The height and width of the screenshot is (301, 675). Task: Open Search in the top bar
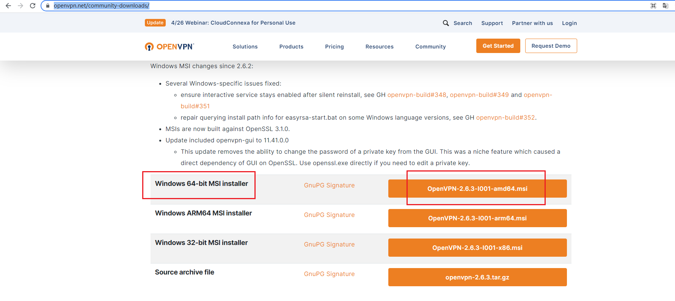coord(463,23)
